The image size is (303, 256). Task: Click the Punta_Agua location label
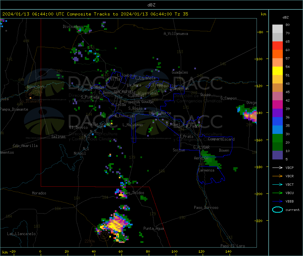154,229
